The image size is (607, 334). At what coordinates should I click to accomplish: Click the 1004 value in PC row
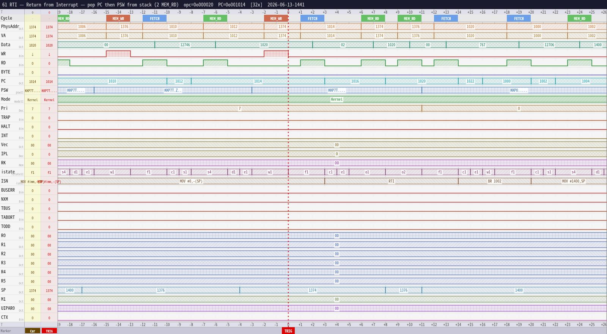(x=586, y=81)
